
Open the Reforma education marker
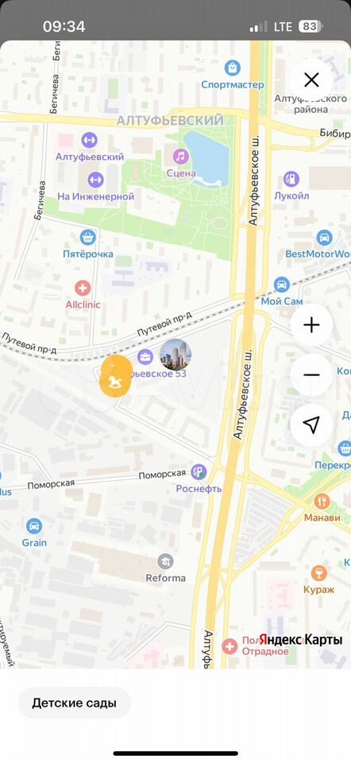click(x=166, y=562)
